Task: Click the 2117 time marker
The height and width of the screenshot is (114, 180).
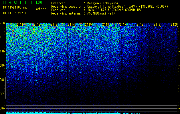Action: click(123, 25)
